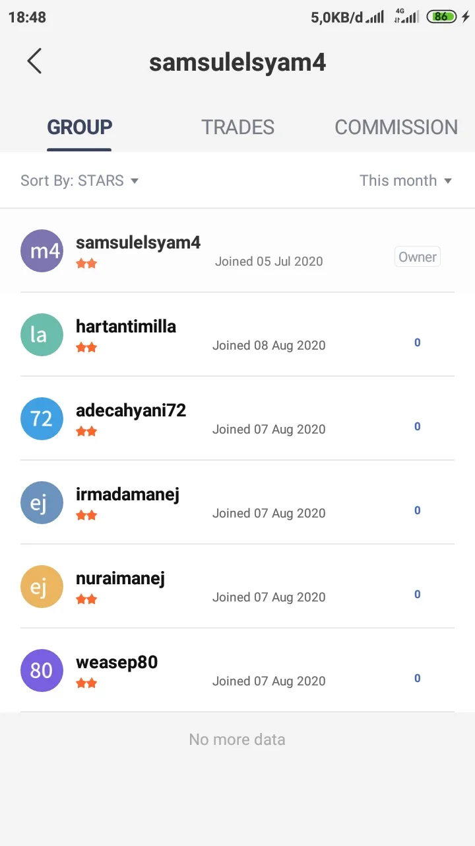Open the Sort By: STARS dropdown
475x846 pixels.
pyautogui.click(x=79, y=180)
